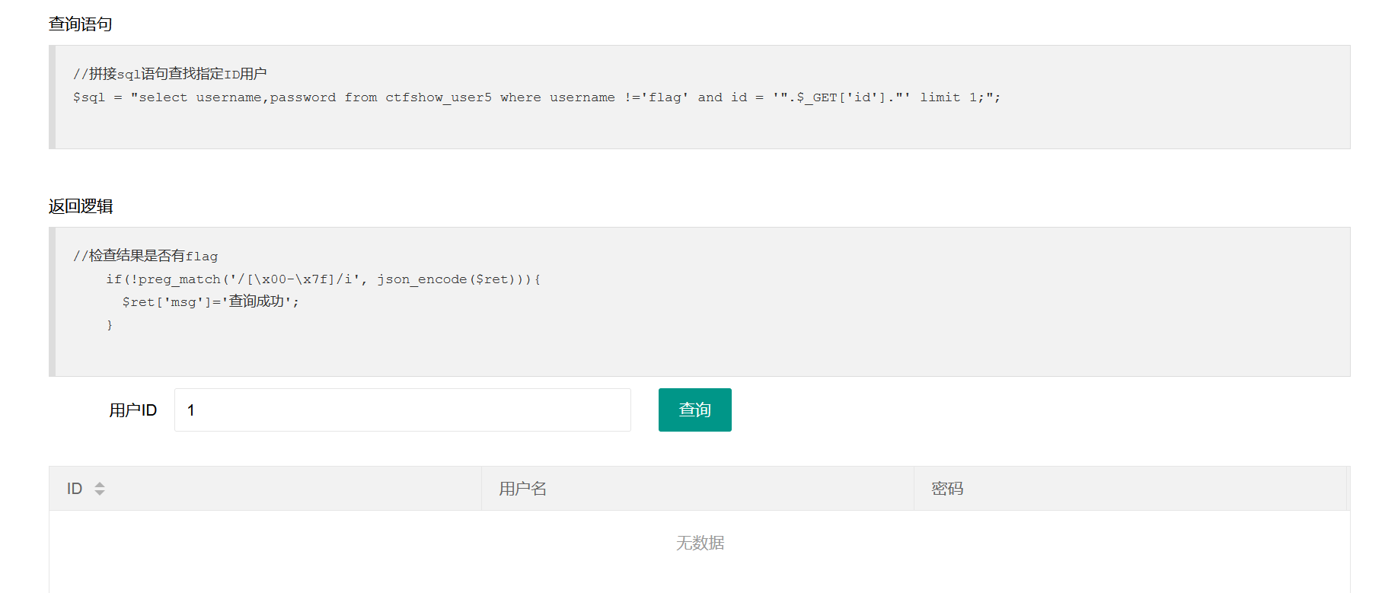Click the green 查询 button
This screenshot has height=593, width=1385.
coord(694,410)
